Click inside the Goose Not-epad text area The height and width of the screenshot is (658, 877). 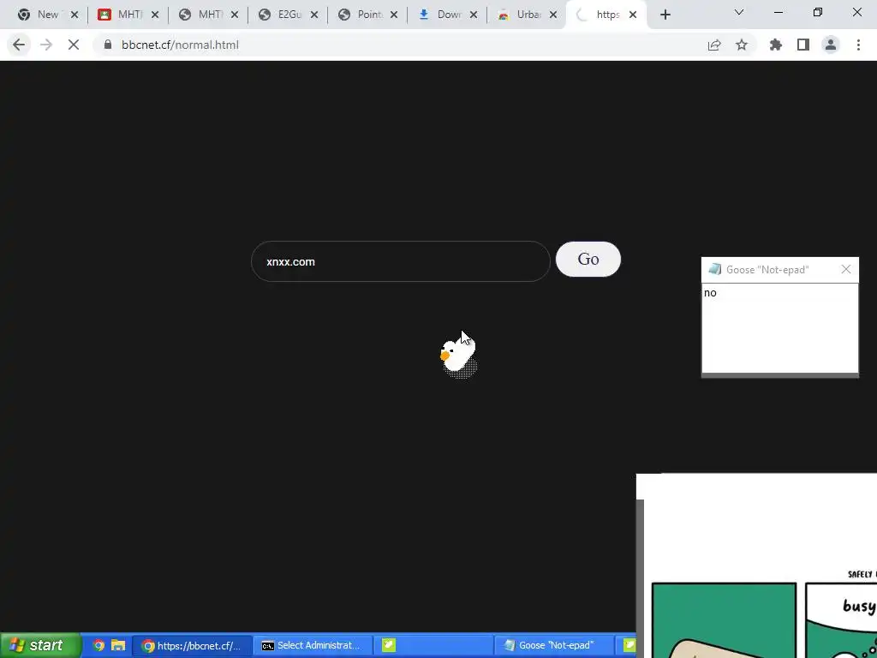tap(779, 328)
